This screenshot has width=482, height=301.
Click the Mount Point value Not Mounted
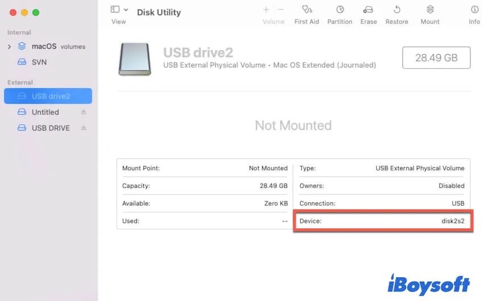268,168
